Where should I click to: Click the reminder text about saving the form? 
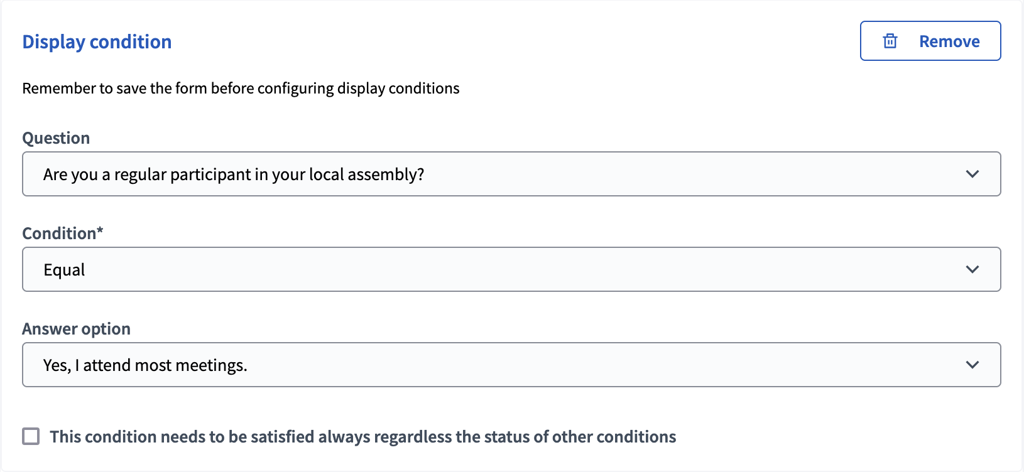coord(241,88)
